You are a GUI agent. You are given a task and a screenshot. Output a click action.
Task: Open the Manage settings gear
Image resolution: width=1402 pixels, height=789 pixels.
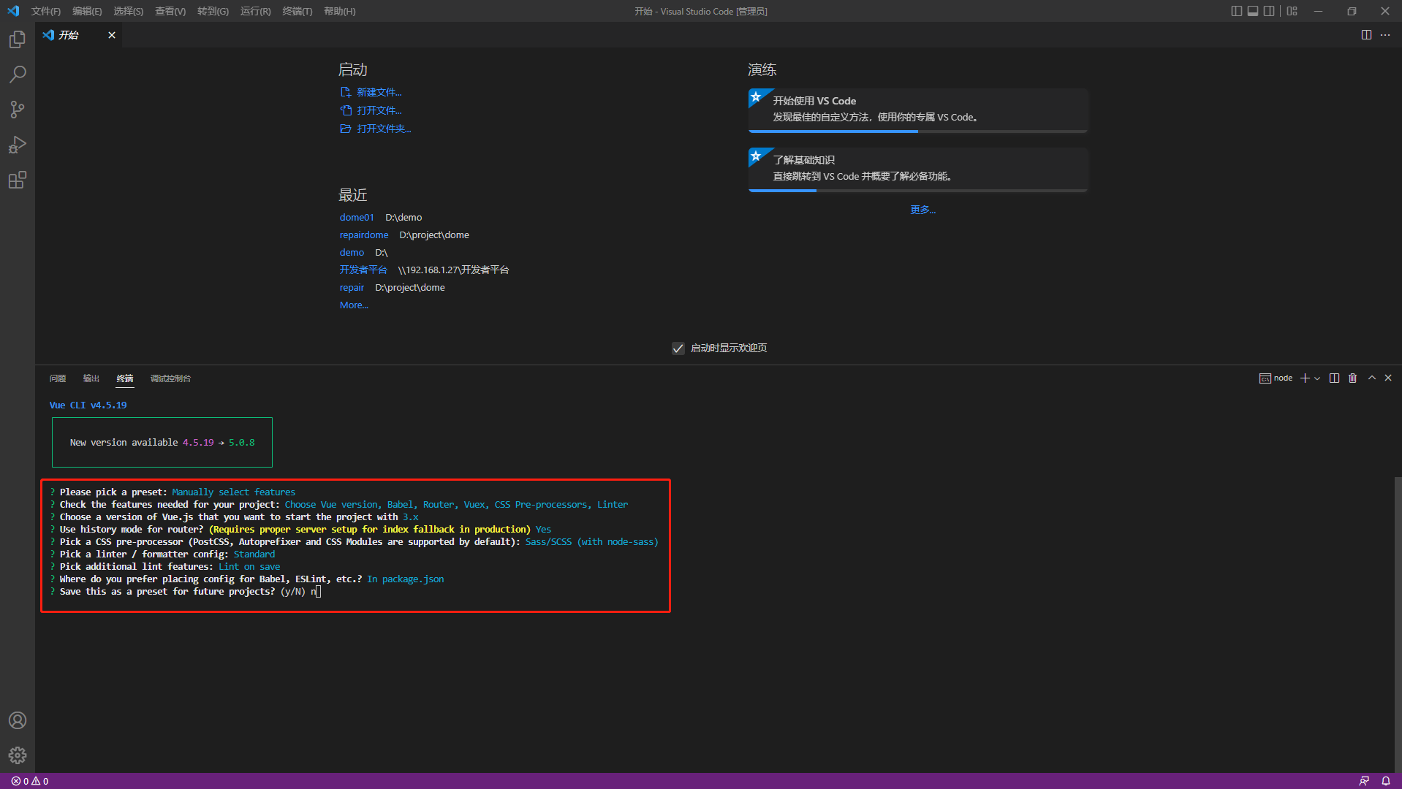(x=18, y=755)
